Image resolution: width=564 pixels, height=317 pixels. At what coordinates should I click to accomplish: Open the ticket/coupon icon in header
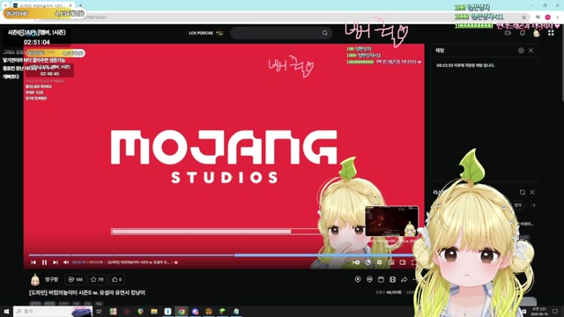(508, 33)
